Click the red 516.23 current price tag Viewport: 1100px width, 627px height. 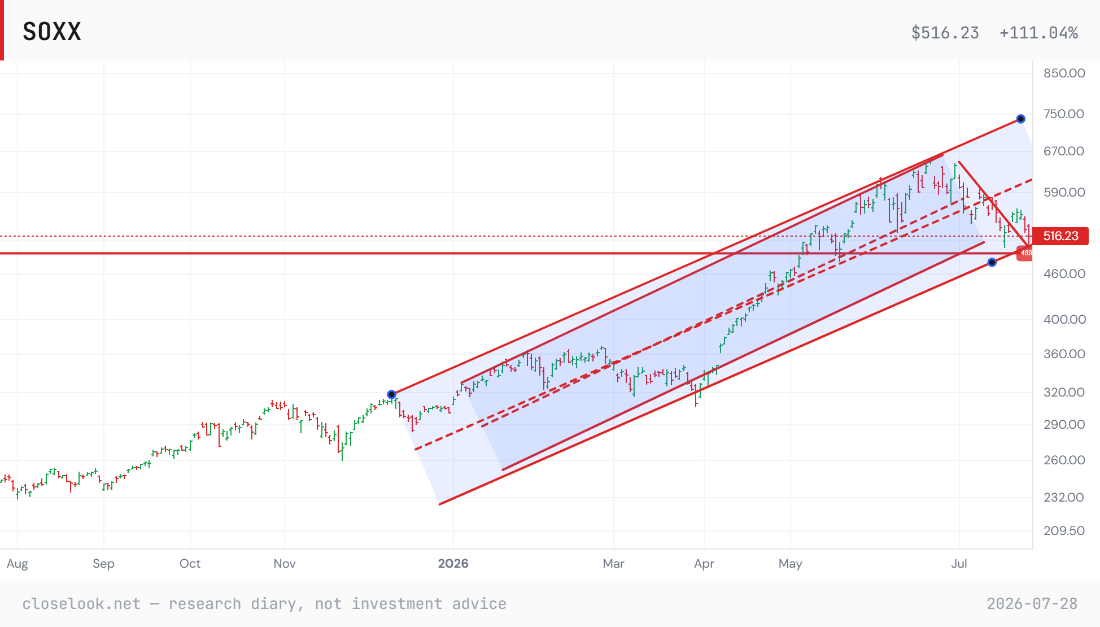point(1060,236)
